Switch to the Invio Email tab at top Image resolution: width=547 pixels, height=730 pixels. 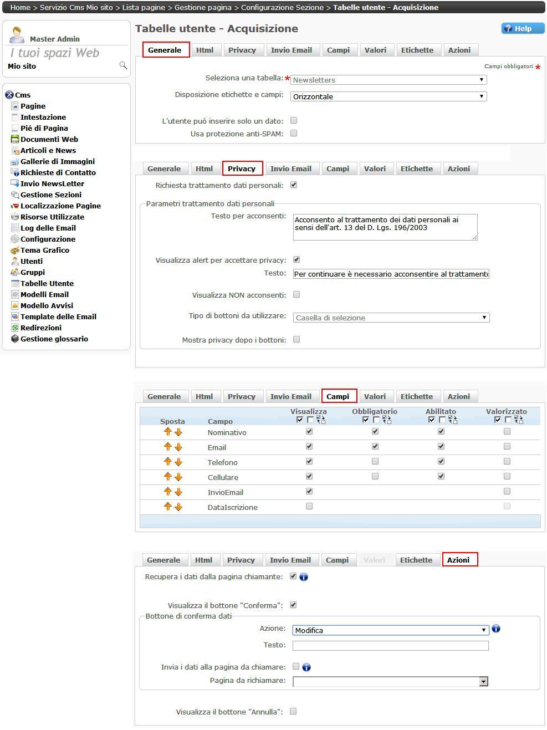click(291, 50)
